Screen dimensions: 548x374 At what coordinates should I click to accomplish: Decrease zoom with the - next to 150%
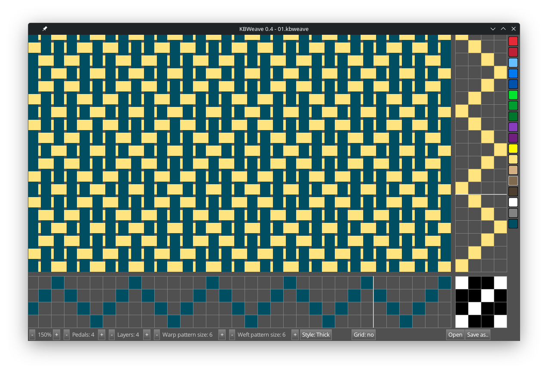click(x=32, y=334)
